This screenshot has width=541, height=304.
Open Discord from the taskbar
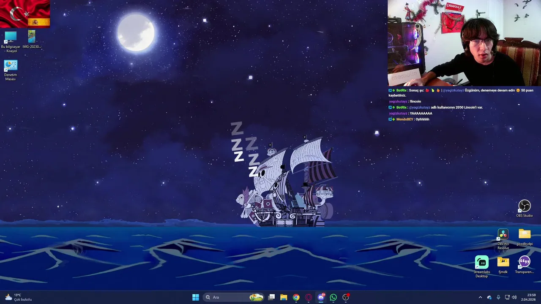tap(321, 297)
